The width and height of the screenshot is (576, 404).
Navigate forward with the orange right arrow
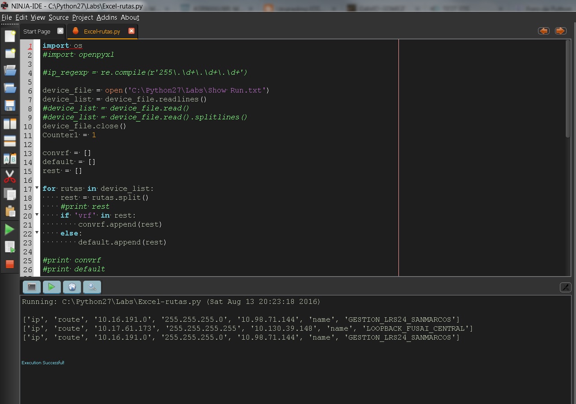point(560,31)
